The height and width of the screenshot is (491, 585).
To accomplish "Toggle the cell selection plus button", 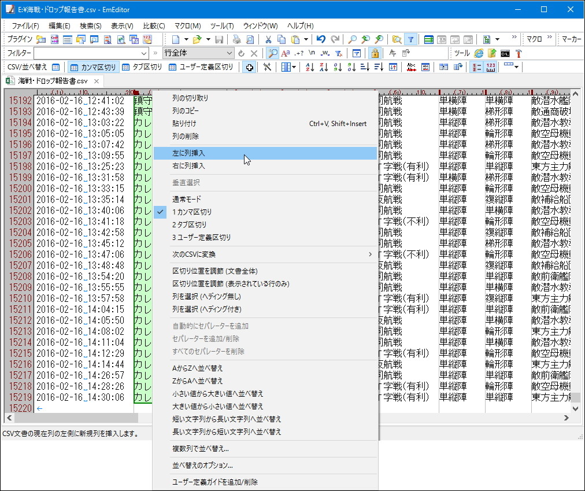I will pyautogui.click(x=249, y=67).
